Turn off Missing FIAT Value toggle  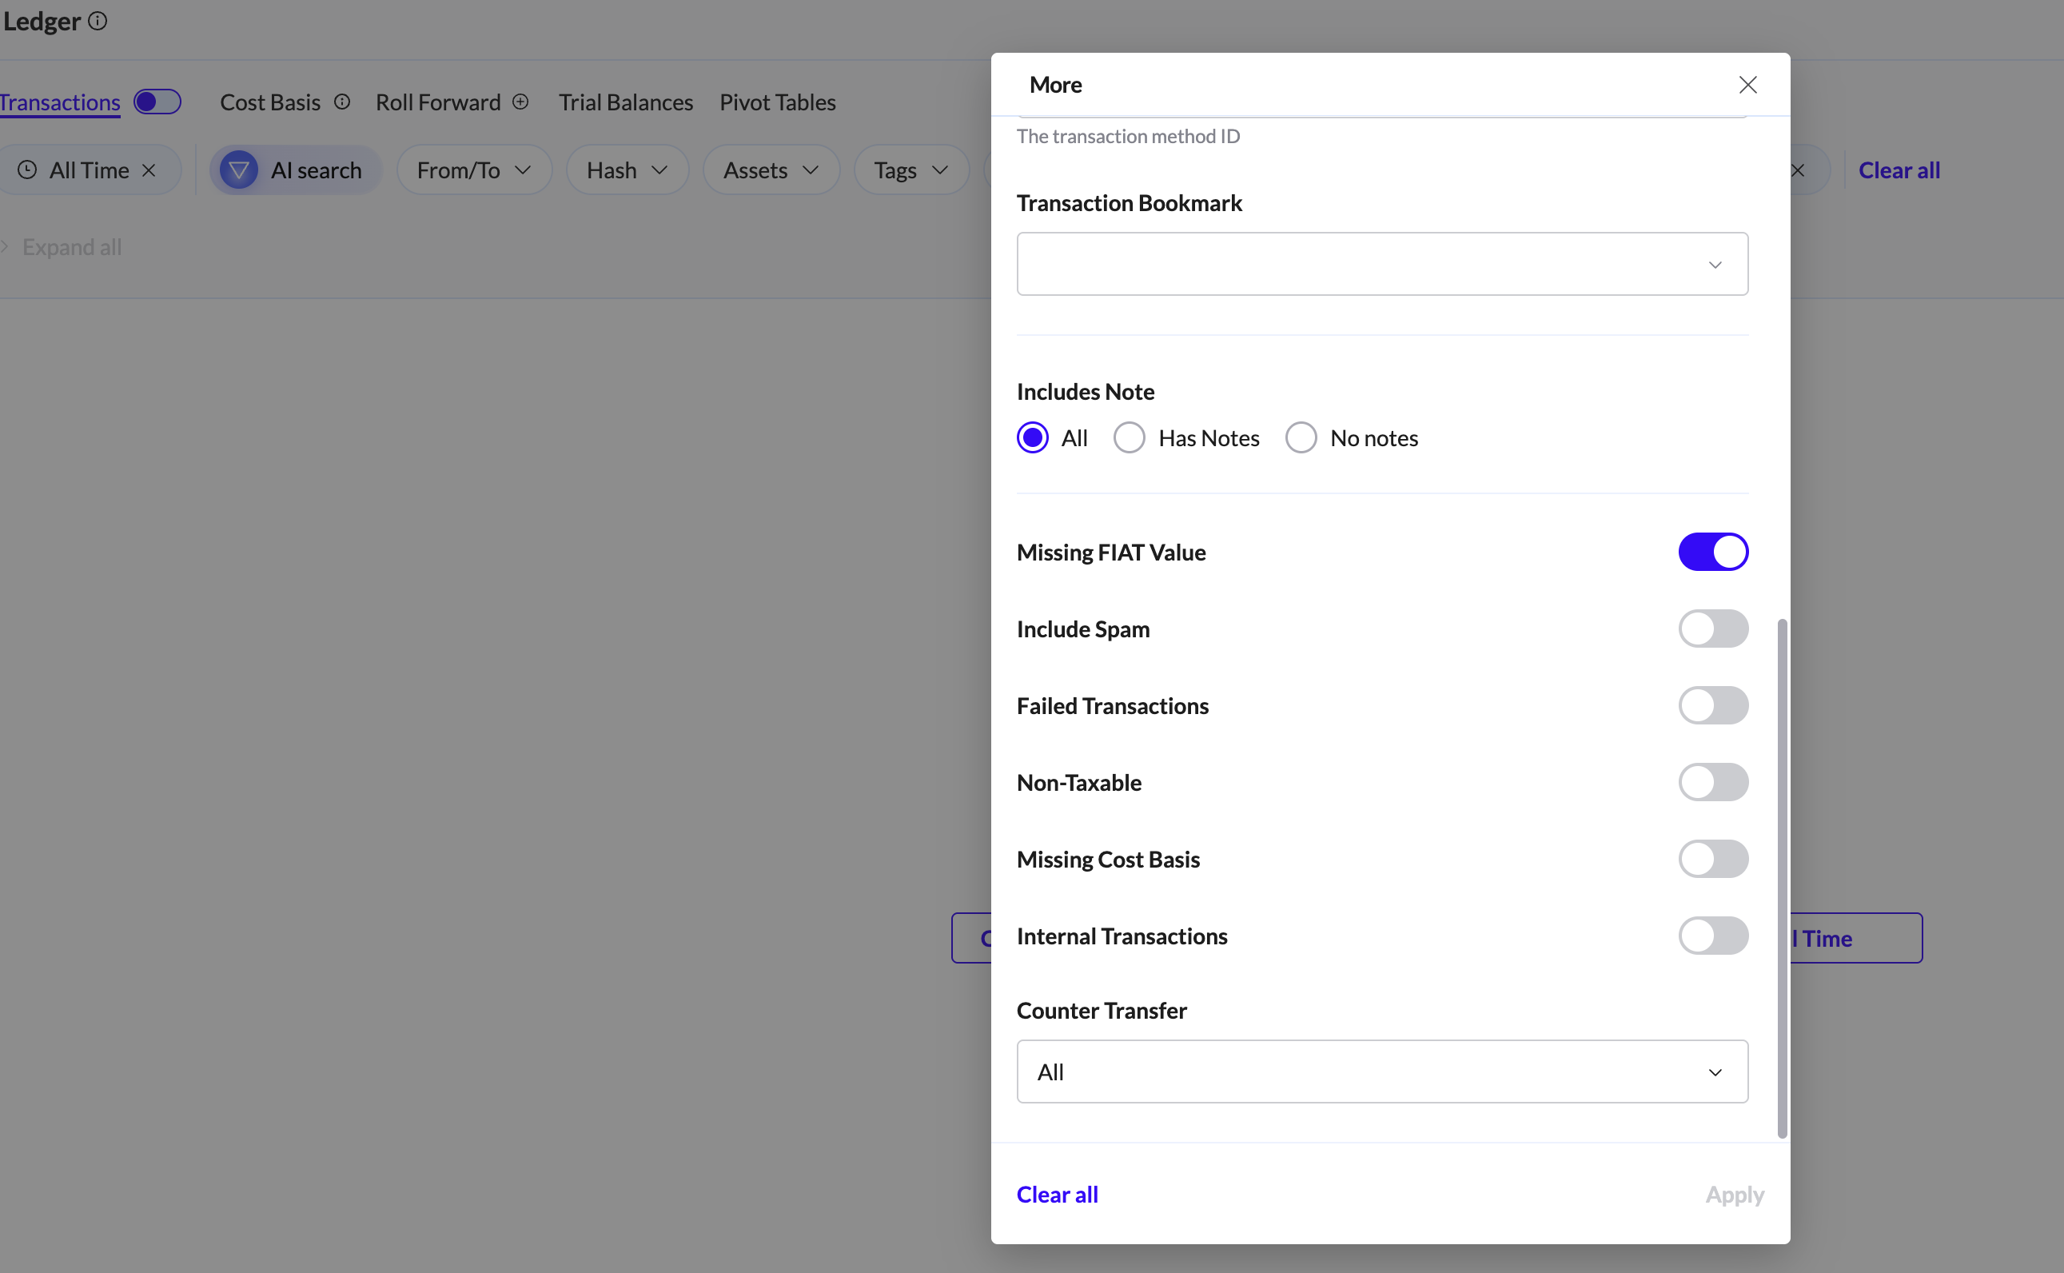(x=1713, y=553)
